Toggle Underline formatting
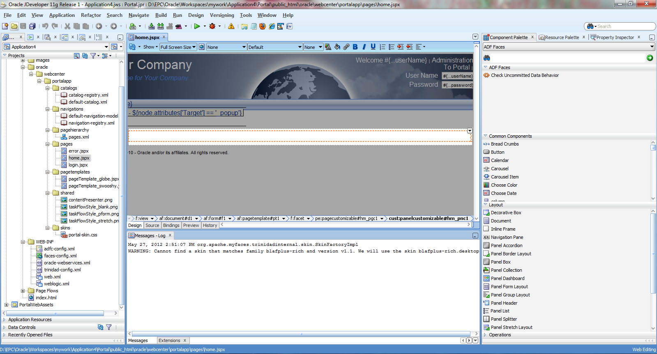 pos(373,47)
